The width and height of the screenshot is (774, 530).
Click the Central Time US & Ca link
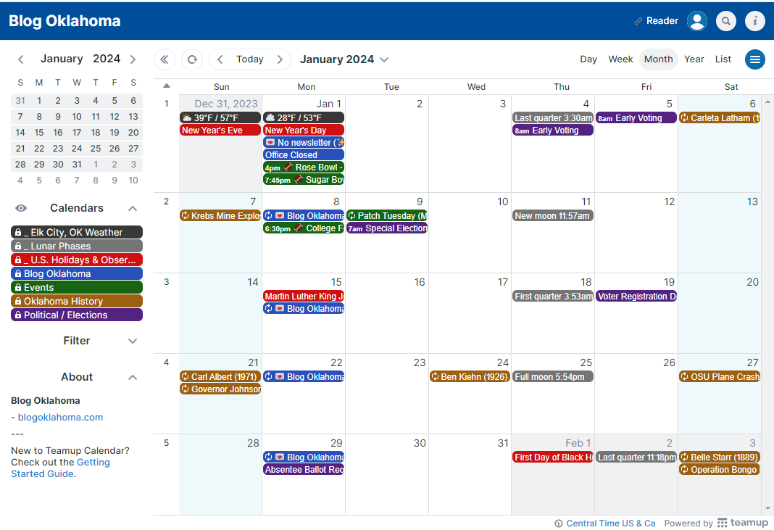coord(611,523)
